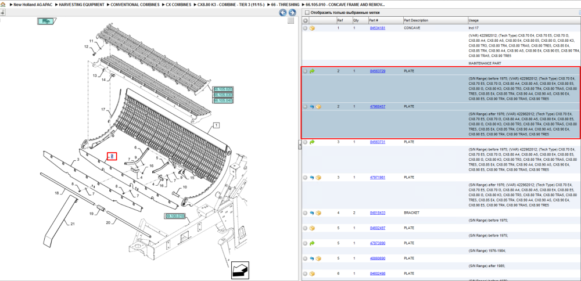Open the 66 - THRESHING breadcrumb

click(x=285, y=5)
